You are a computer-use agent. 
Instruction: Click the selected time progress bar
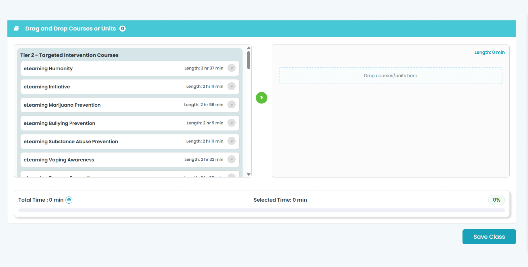261,210
